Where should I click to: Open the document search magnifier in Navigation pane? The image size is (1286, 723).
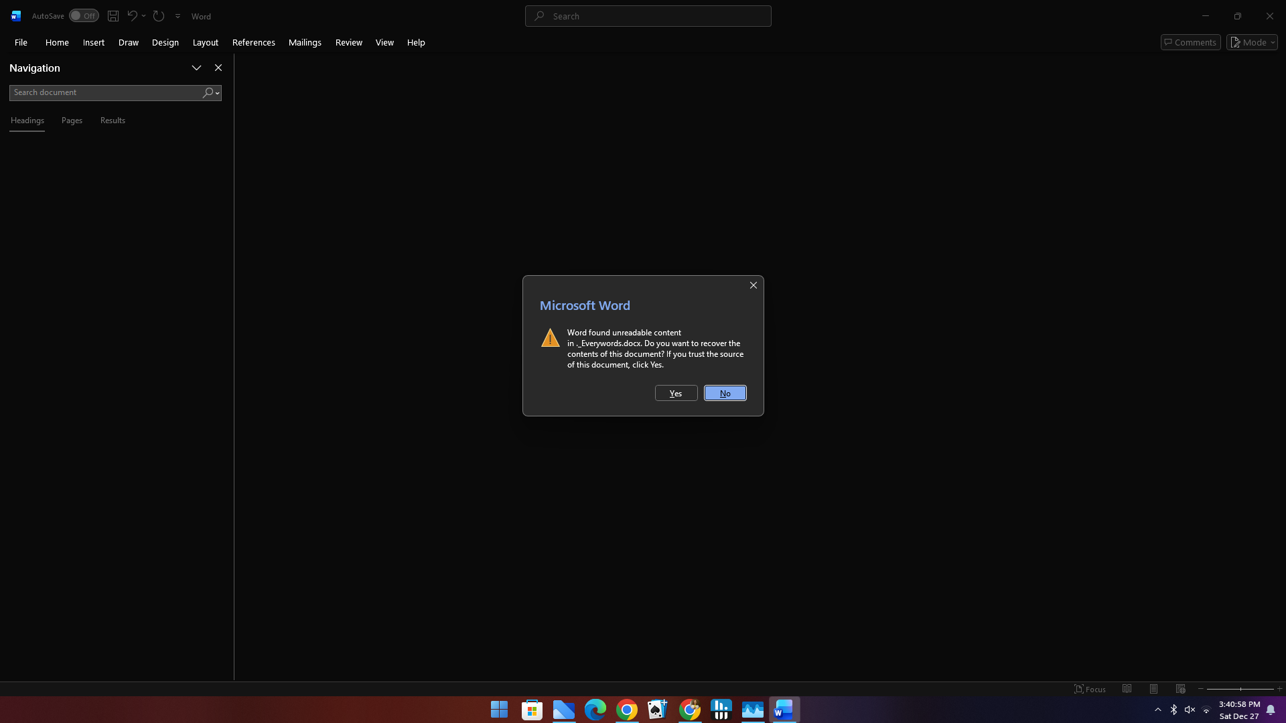pyautogui.click(x=208, y=92)
